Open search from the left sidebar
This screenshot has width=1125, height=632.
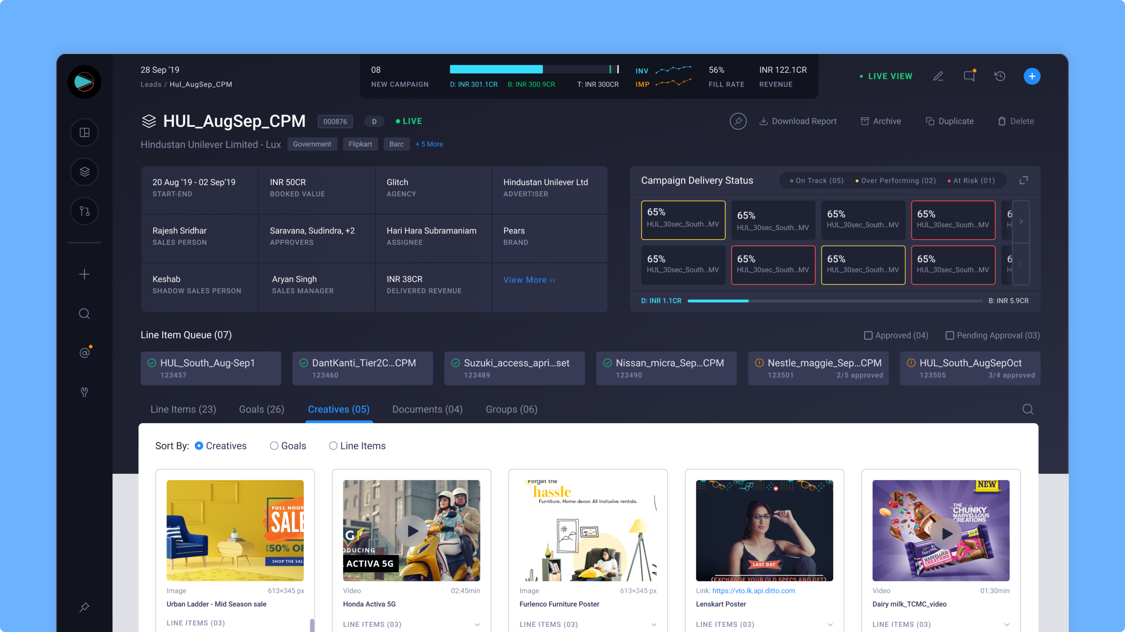84,314
